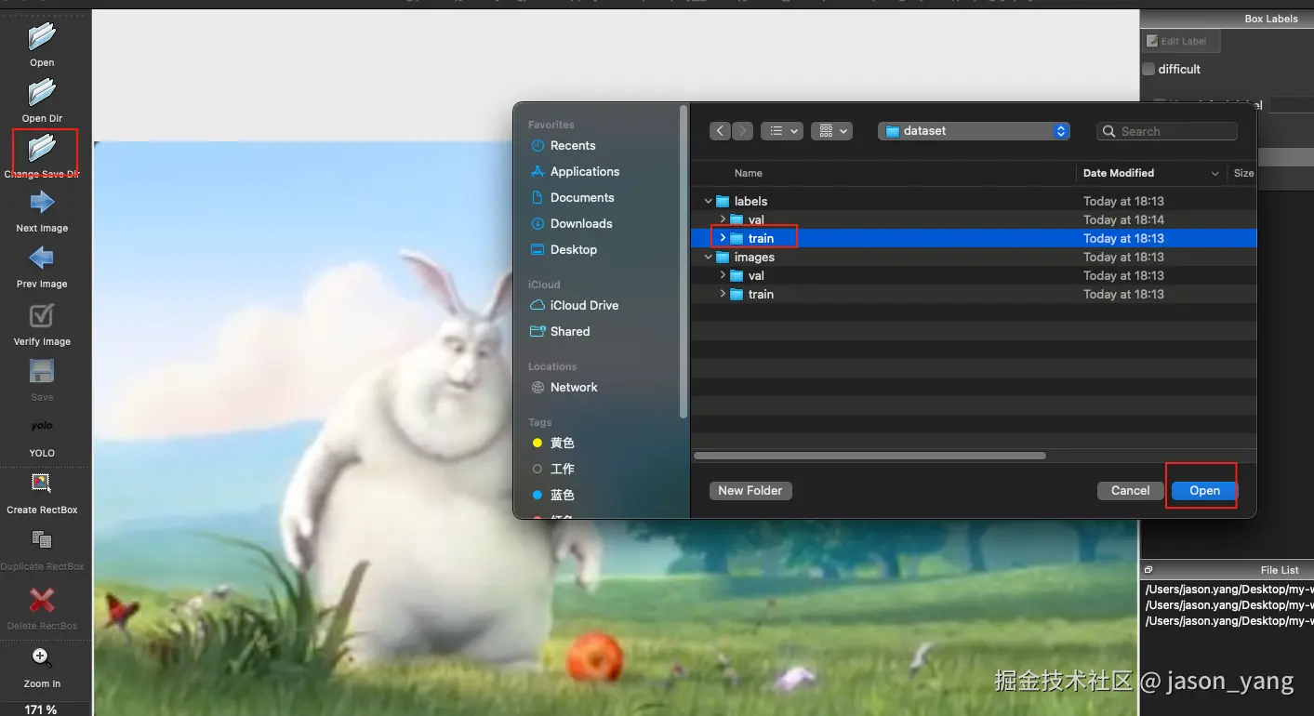Open Network location in dialog sidebar

(x=574, y=388)
